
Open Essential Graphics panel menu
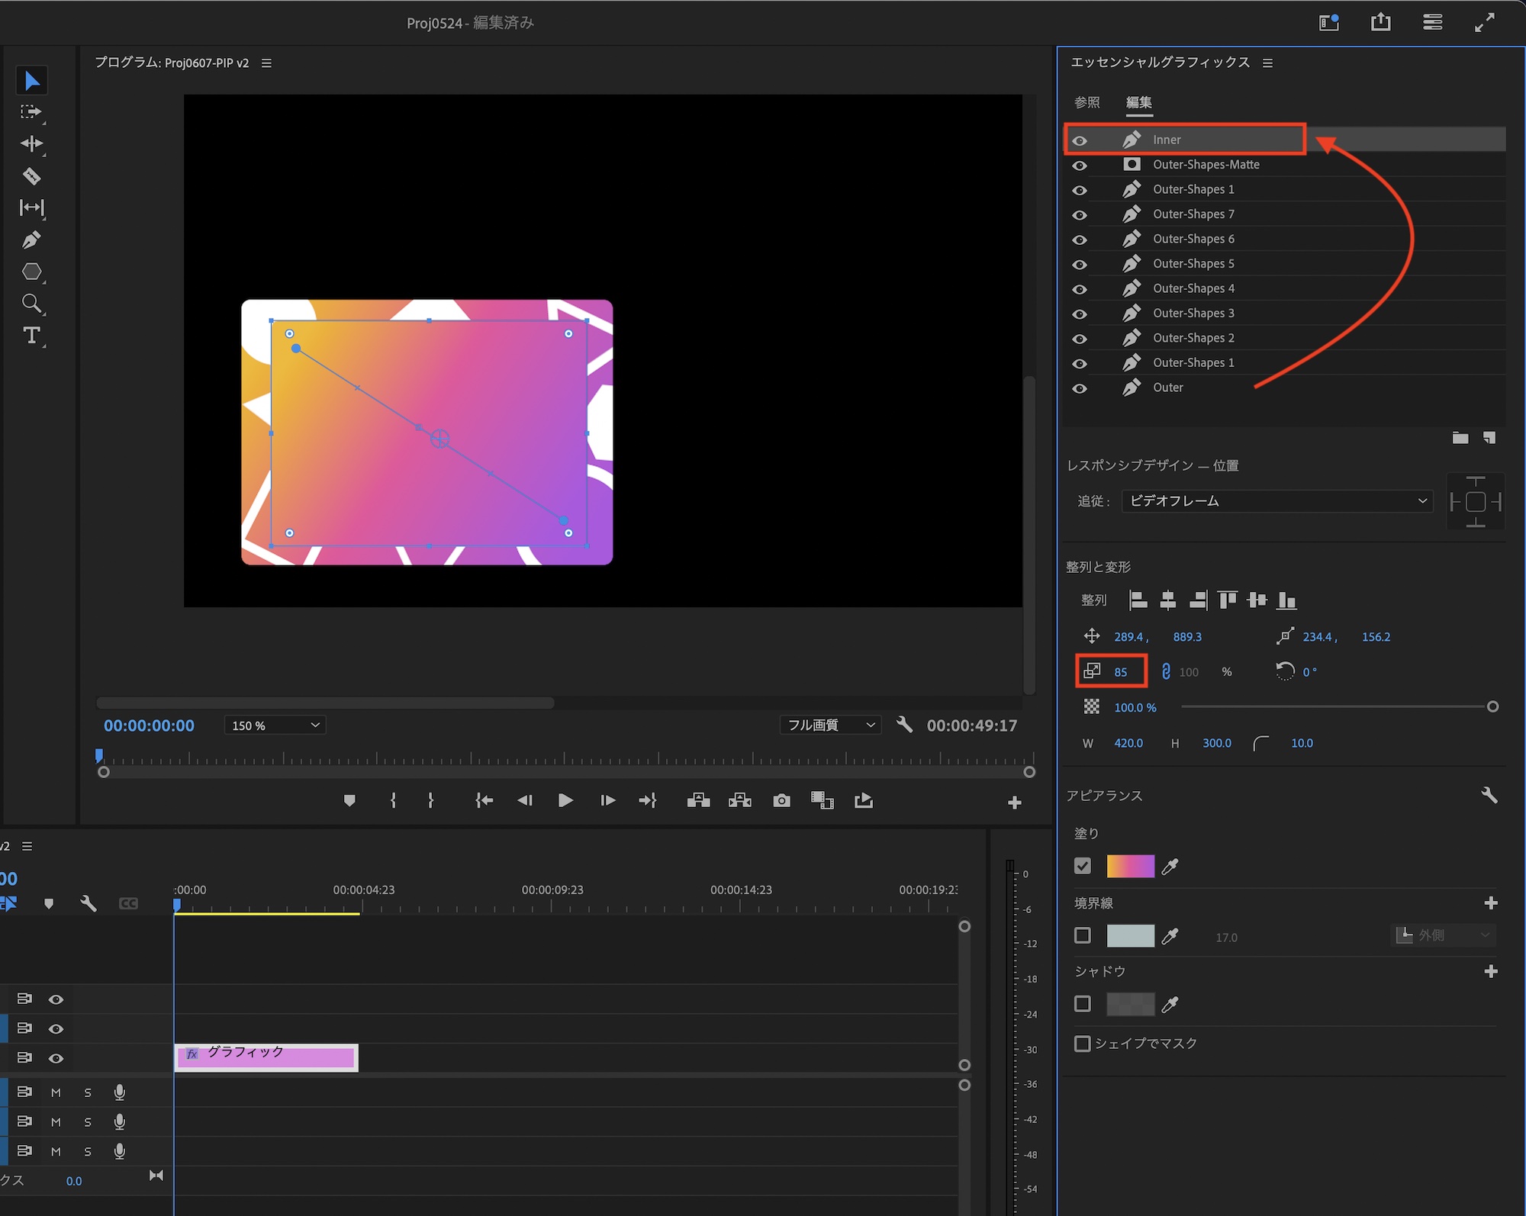(x=1267, y=63)
